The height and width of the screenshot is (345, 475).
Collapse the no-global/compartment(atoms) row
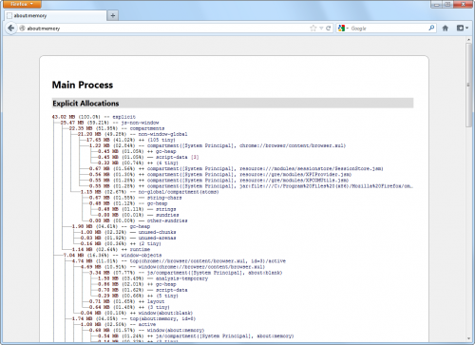coord(149,192)
